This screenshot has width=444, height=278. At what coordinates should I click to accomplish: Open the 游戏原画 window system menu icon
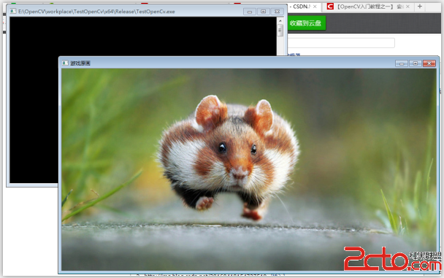[65, 63]
